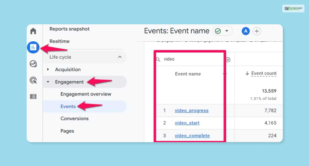Open the Realtime report
This screenshot has height=166, width=309.
click(x=59, y=41)
